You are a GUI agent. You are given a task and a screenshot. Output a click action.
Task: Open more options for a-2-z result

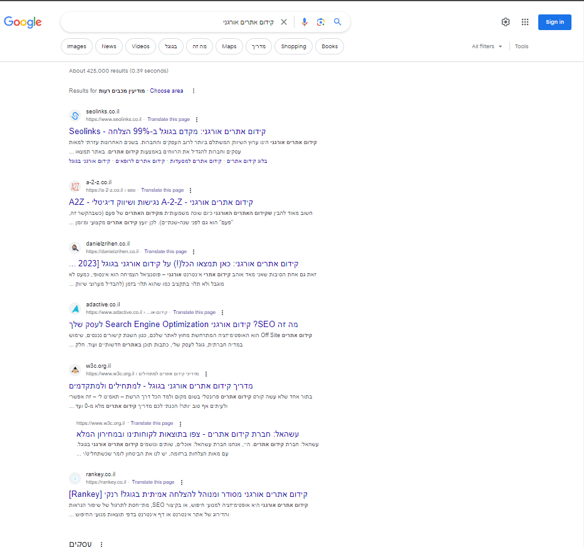click(190, 190)
